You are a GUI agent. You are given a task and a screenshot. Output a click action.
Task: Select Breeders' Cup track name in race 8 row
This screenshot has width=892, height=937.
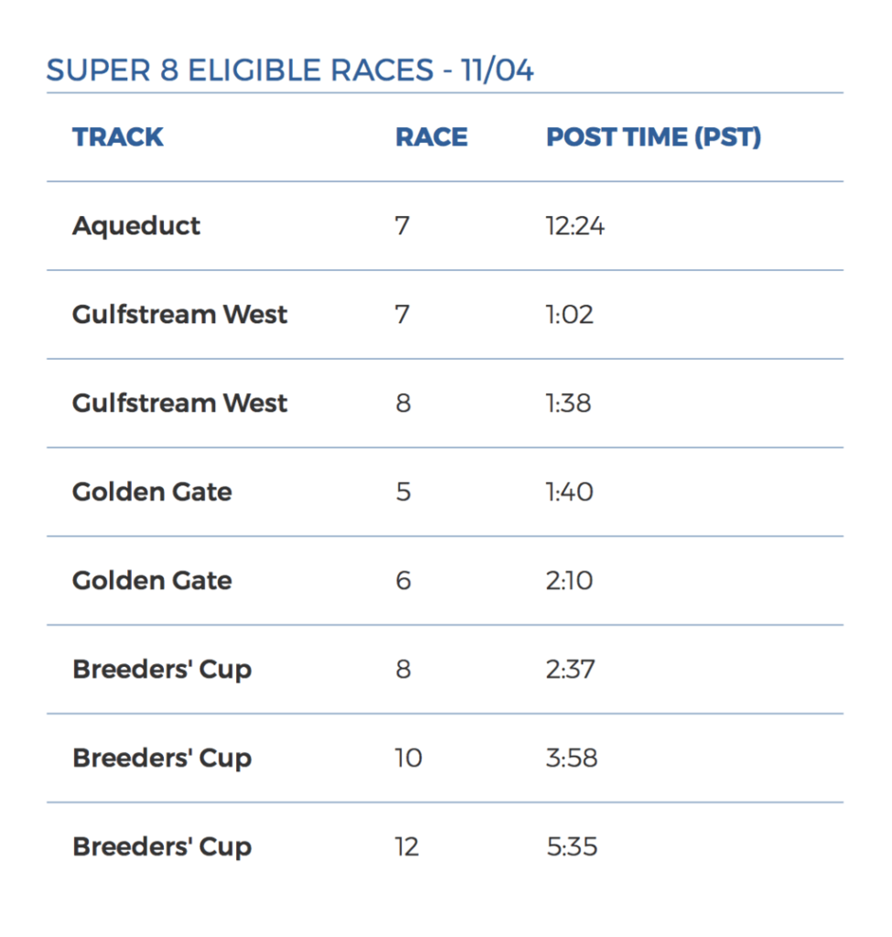click(x=162, y=669)
